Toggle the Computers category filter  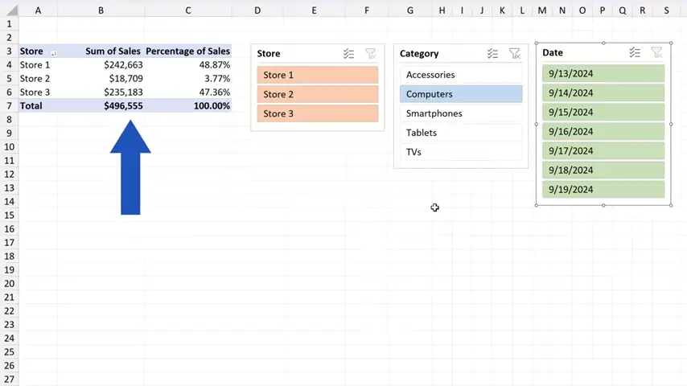tap(460, 94)
